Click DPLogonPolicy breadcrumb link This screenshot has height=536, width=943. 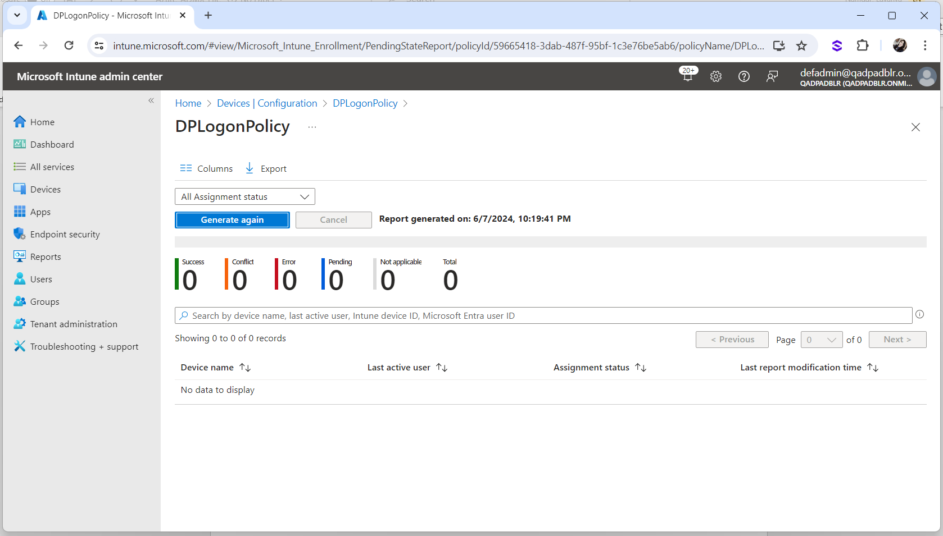coord(365,103)
